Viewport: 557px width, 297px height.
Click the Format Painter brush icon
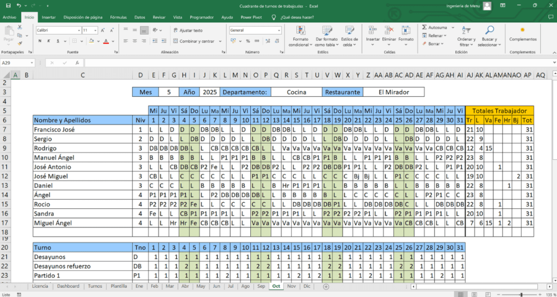(x=20, y=42)
